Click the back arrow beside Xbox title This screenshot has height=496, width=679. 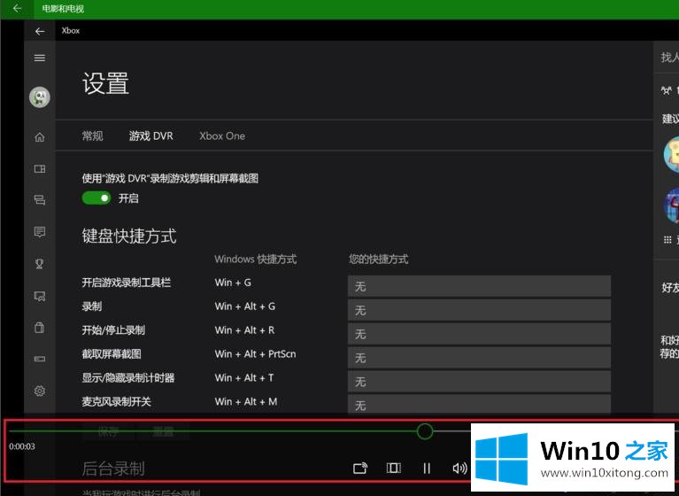(x=40, y=31)
